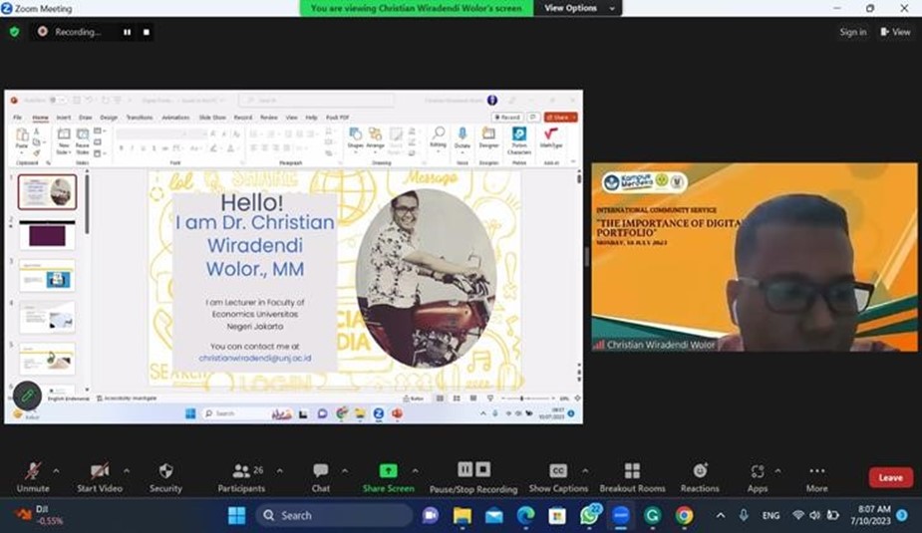Screen dimensions: 922x533
Task: Expand the View Options dropdown
Action: pos(576,8)
